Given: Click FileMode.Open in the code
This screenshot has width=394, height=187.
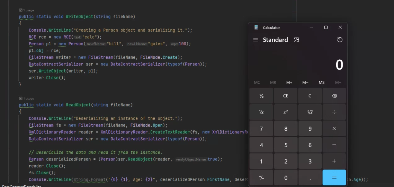Looking at the screenshot, I should pyautogui.click(x=146, y=125).
